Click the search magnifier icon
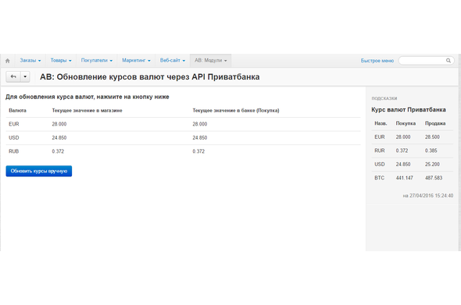 pos(448,61)
